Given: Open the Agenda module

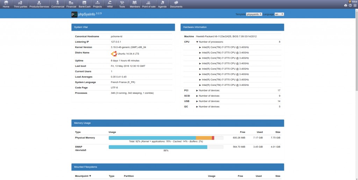Looking at the screenshot, I should point(162,4).
